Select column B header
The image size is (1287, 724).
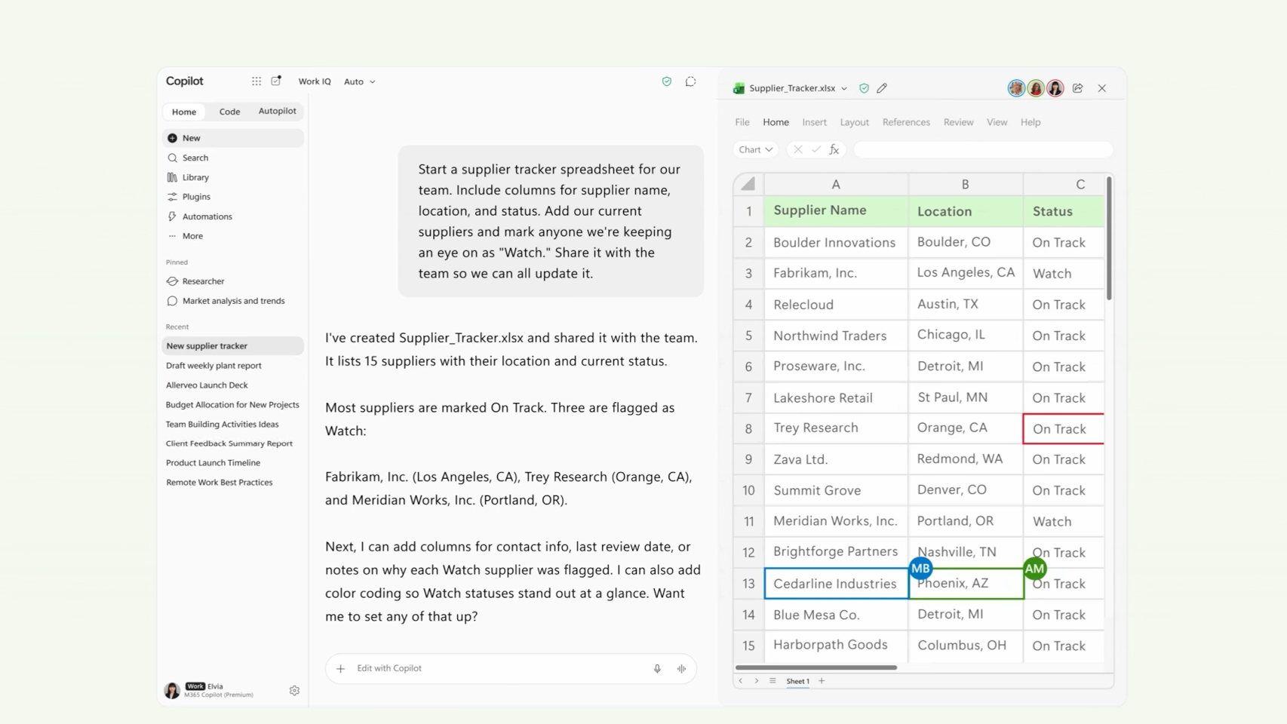965,184
